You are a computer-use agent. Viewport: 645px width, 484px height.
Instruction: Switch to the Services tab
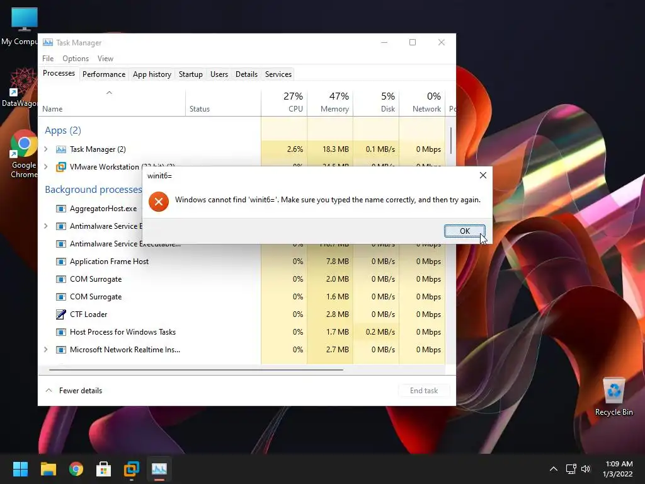coord(278,74)
